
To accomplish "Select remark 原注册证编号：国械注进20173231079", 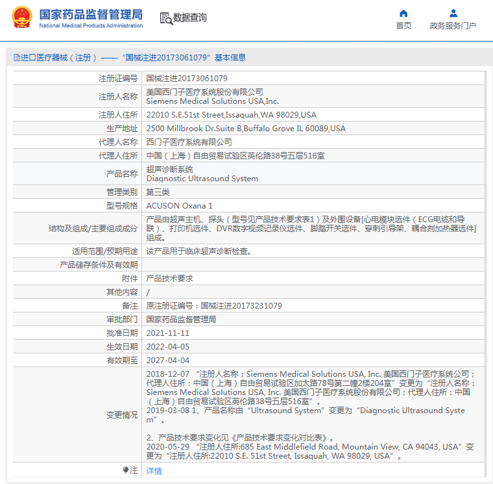I will tap(214, 306).
